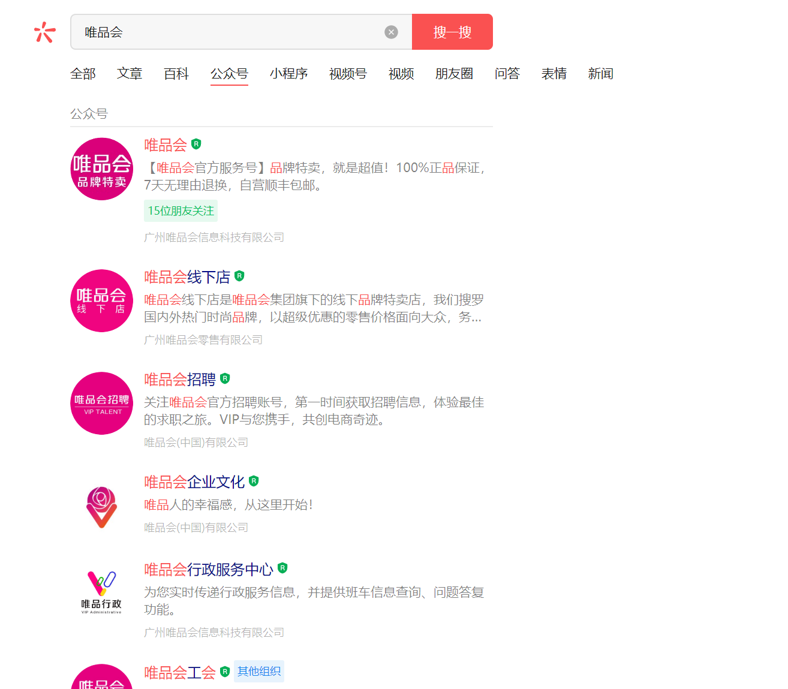Click verified badge next to 唯品会招聘
This screenshot has width=788, height=689.
[225, 378]
